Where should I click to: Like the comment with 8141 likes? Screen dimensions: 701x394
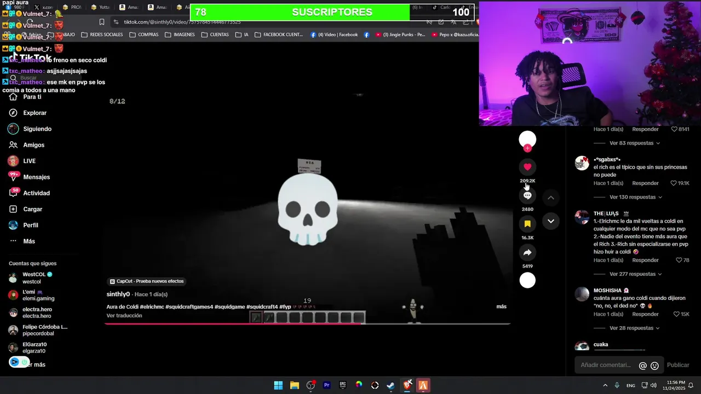675,130
